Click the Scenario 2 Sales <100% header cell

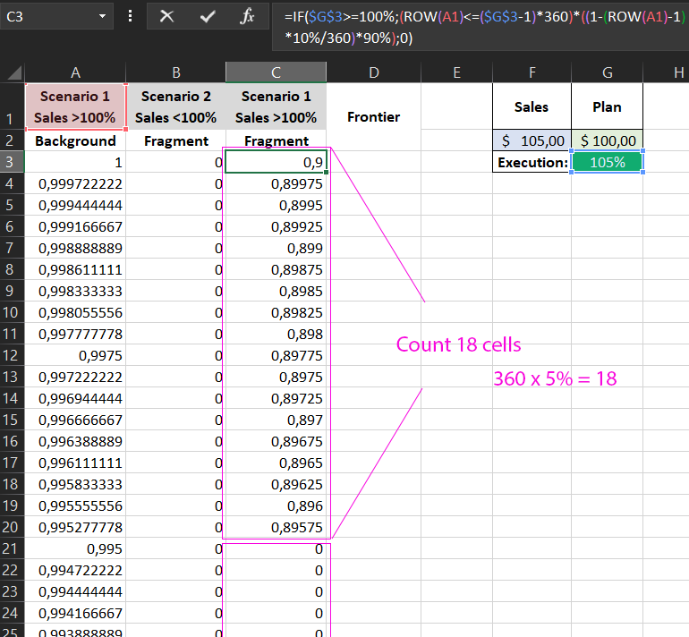(175, 106)
